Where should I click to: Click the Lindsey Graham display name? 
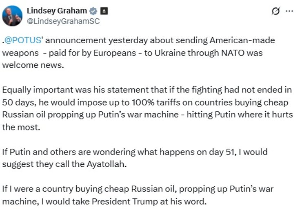[x=57, y=11]
